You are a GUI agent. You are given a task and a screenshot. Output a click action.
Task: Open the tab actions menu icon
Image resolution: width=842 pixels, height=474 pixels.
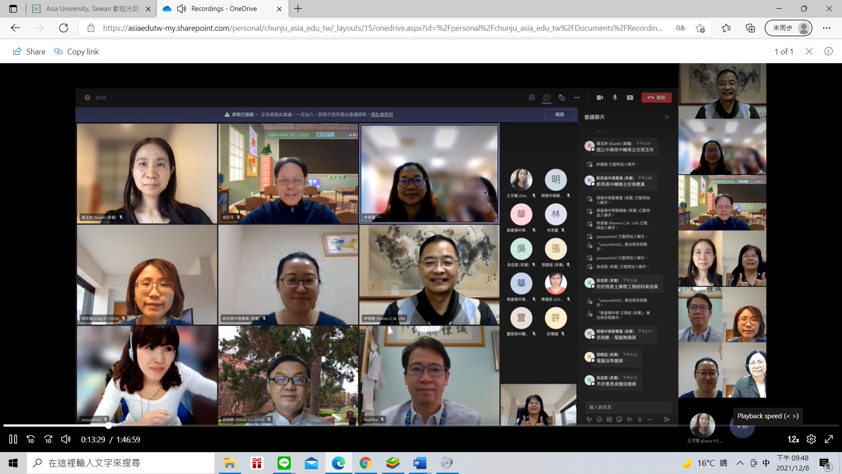point(13,9)
